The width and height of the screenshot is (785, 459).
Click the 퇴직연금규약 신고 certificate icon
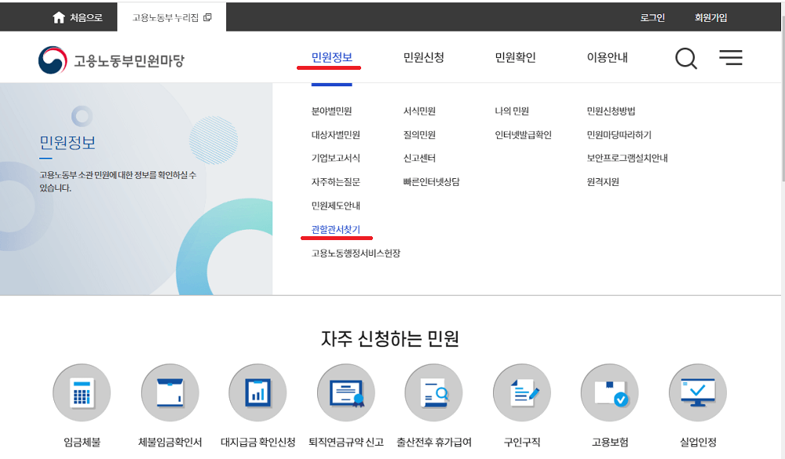coord(345,392)
